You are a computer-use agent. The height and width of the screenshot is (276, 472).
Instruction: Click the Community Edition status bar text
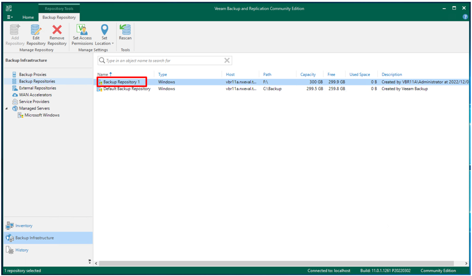[438, 270]
